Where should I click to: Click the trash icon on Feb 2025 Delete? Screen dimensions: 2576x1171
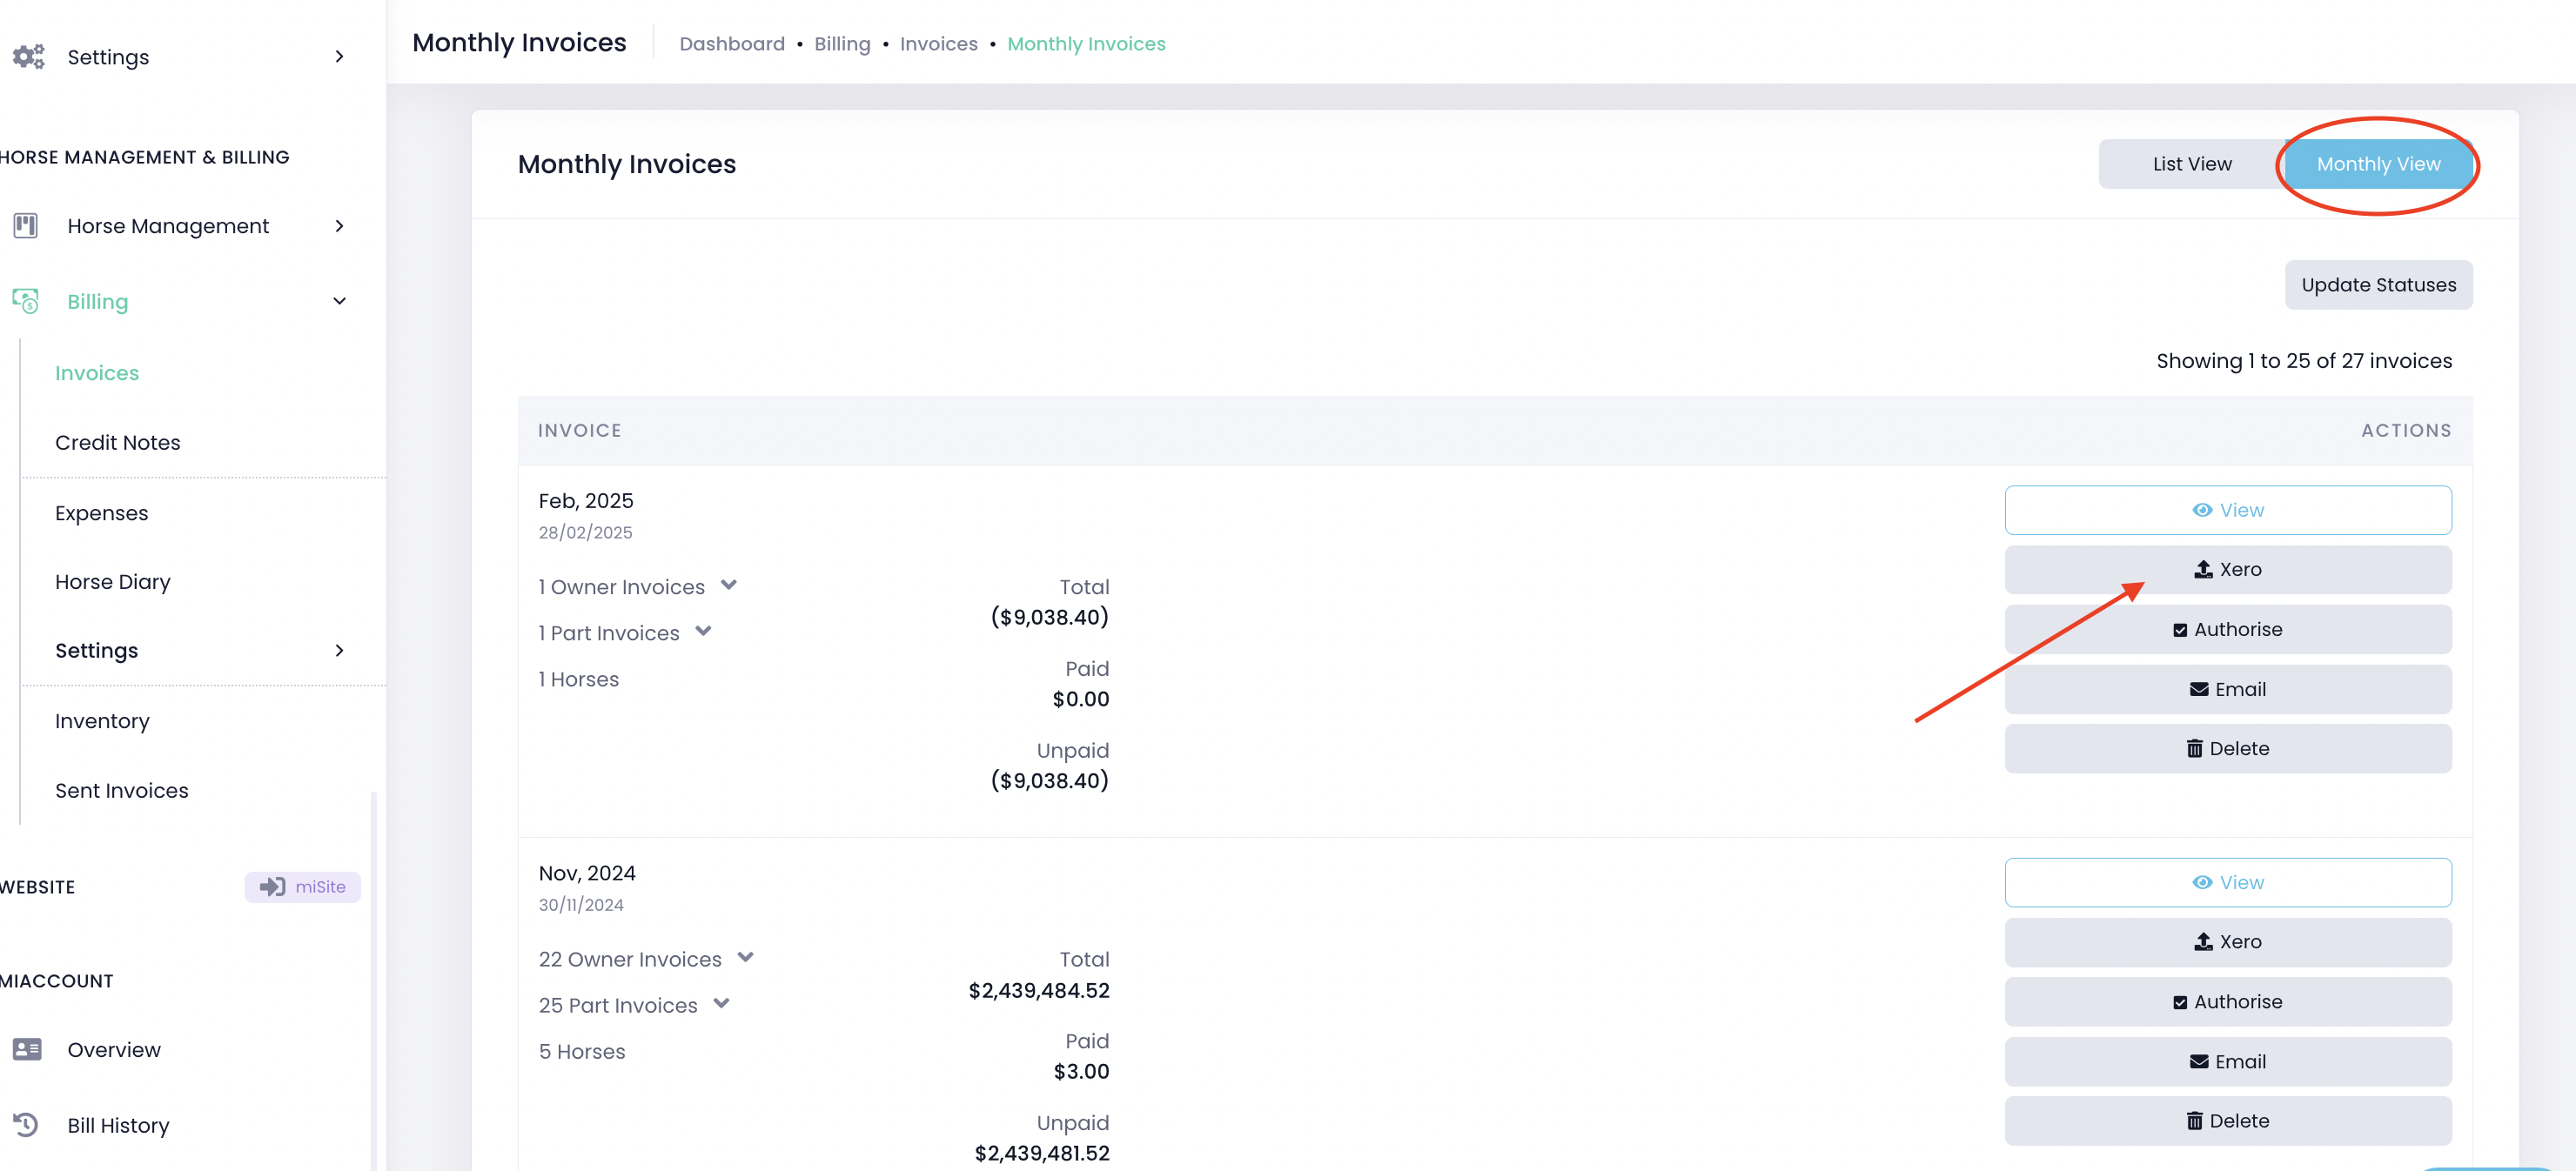(x=2194, y=748)
